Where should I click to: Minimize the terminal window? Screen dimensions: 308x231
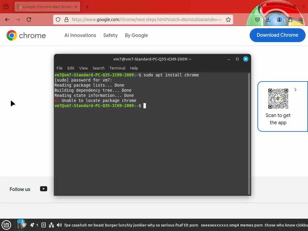click(x=229, y=59)
